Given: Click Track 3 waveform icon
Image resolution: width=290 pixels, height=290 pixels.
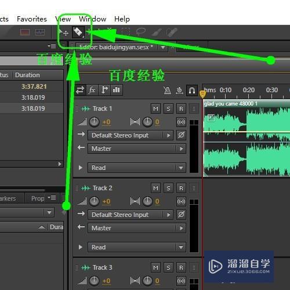Looking at the screenshot, I should (86, 267).
